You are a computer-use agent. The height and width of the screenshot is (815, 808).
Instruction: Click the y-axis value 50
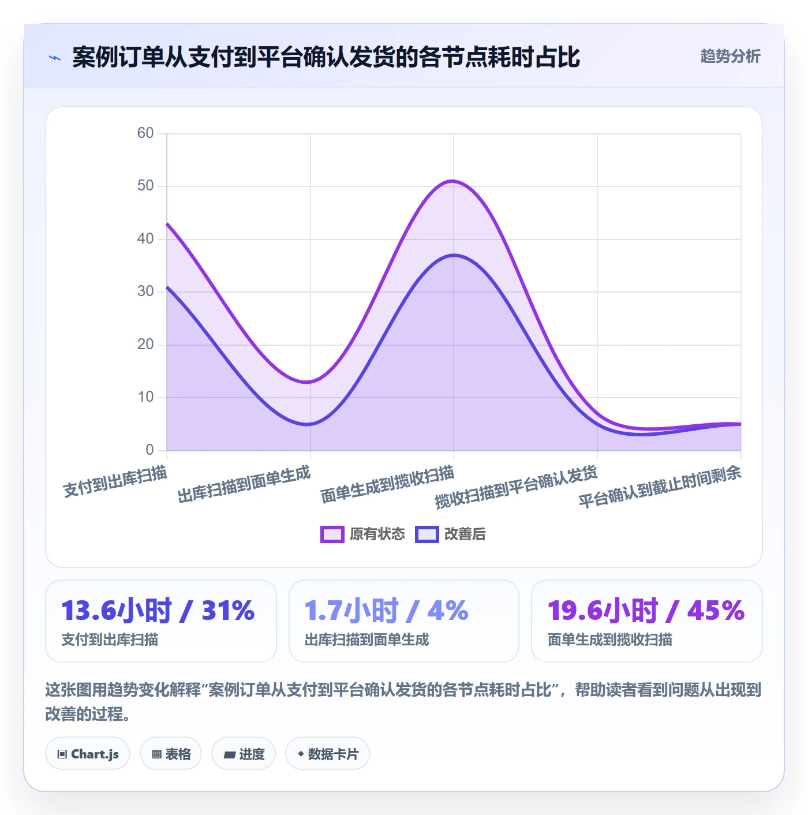(x=145, y=186)
